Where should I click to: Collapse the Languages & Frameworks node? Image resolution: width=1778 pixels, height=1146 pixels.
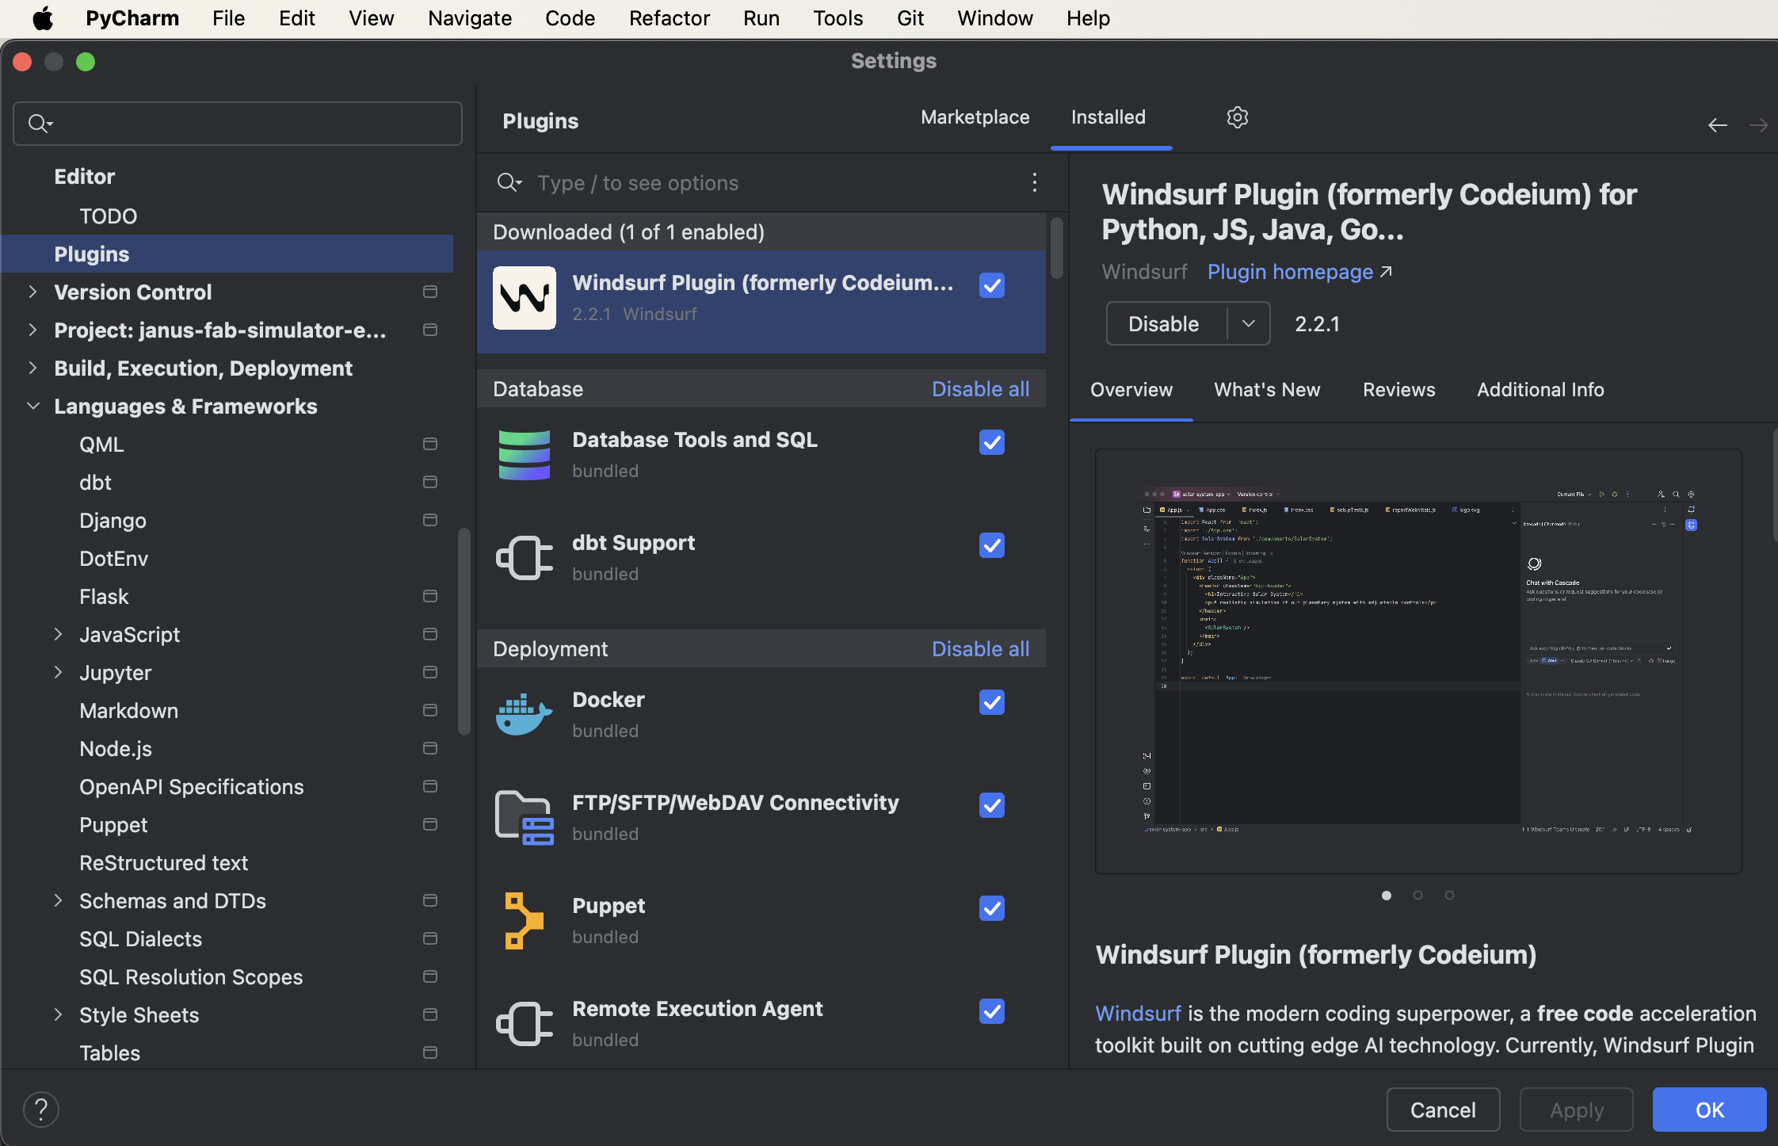(x=32, y=407)
